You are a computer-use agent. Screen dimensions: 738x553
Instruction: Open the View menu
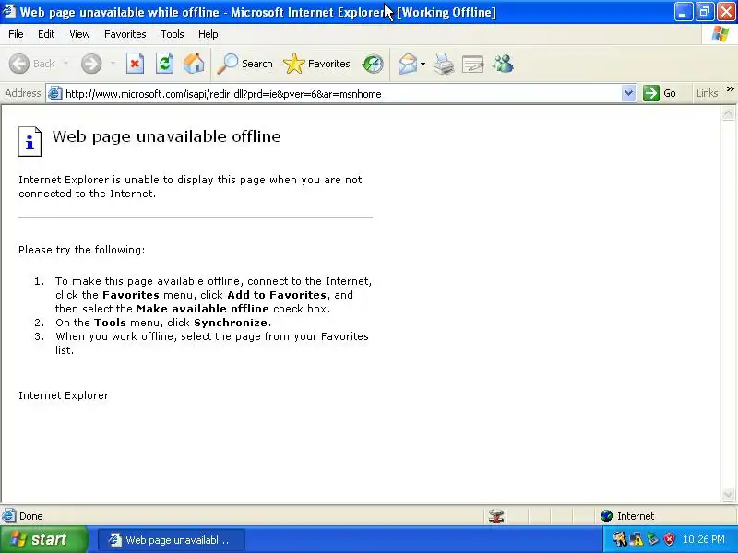(79, 34)
